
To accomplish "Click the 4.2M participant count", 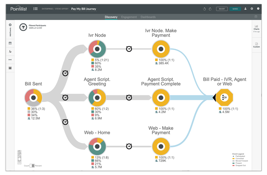I will pos(162,112).
